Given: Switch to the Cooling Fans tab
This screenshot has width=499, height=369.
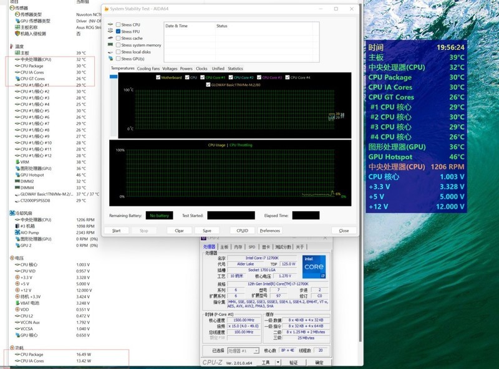Looking at the screenshot, I should 148,69.
